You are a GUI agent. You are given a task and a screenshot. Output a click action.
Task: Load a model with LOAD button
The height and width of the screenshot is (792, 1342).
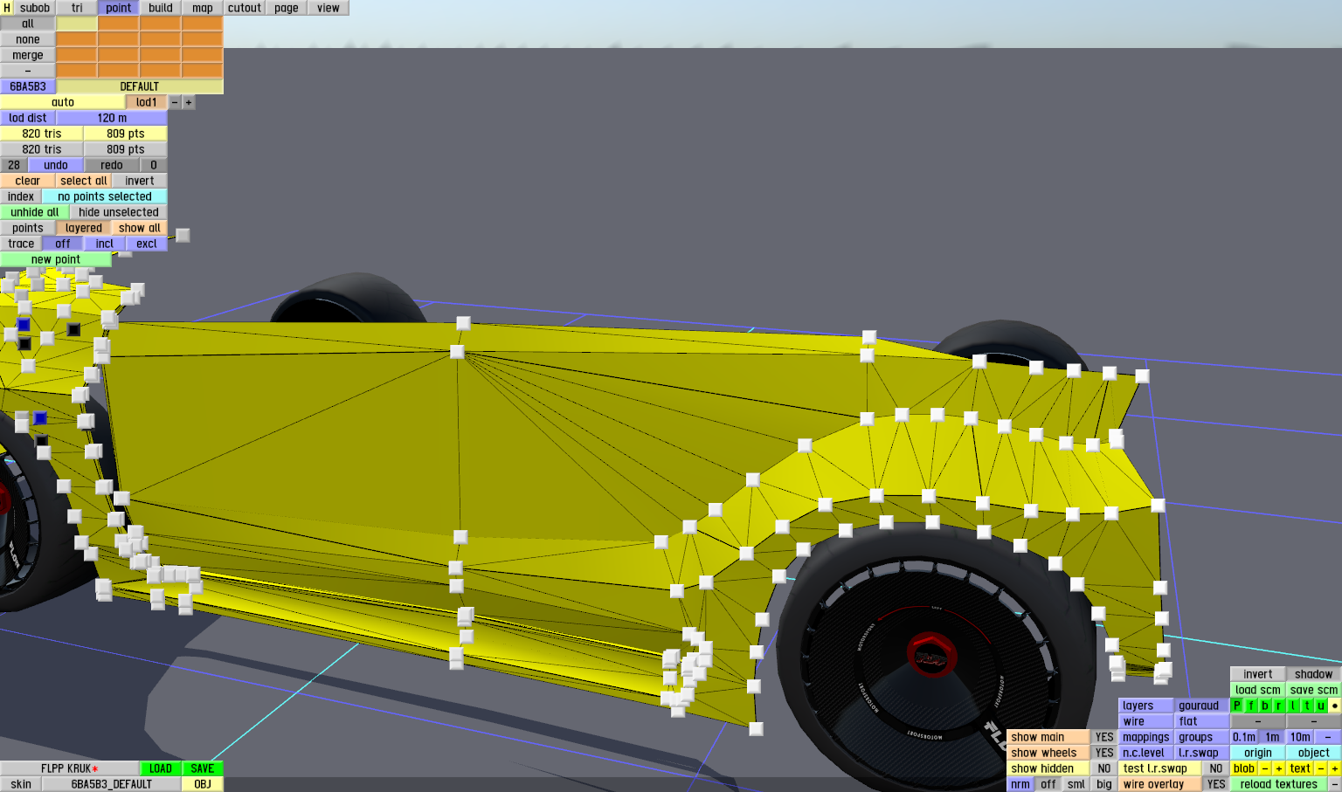tap(161, 768)
